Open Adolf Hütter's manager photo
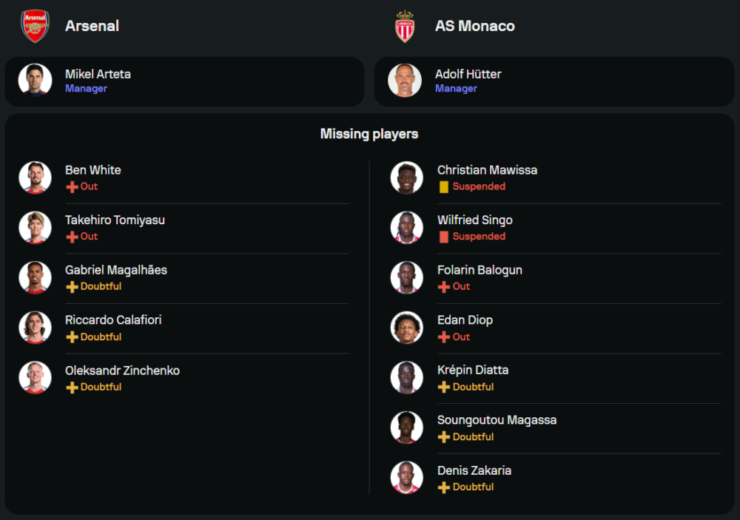Screen dimensions: 740x520 coord(405,81)
